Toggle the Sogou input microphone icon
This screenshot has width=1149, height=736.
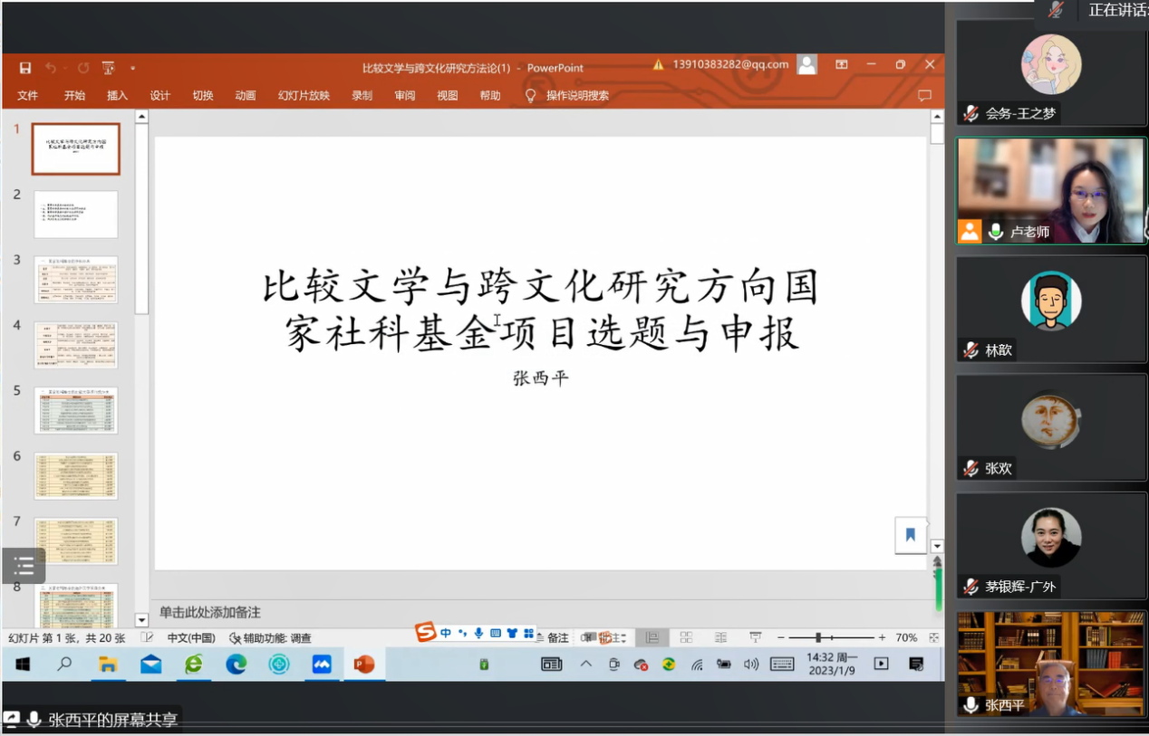(x=478, y=633)
